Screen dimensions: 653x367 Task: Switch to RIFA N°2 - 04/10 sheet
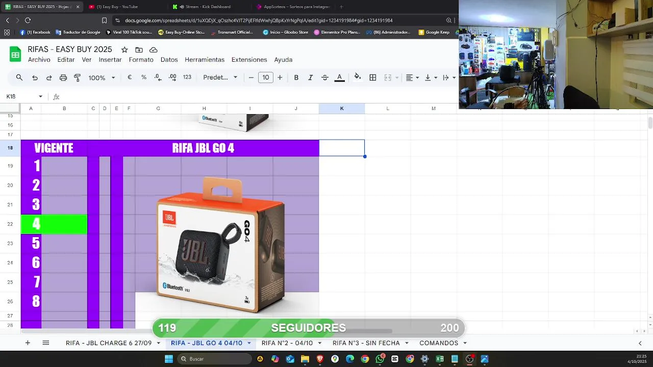coord(287,343)
